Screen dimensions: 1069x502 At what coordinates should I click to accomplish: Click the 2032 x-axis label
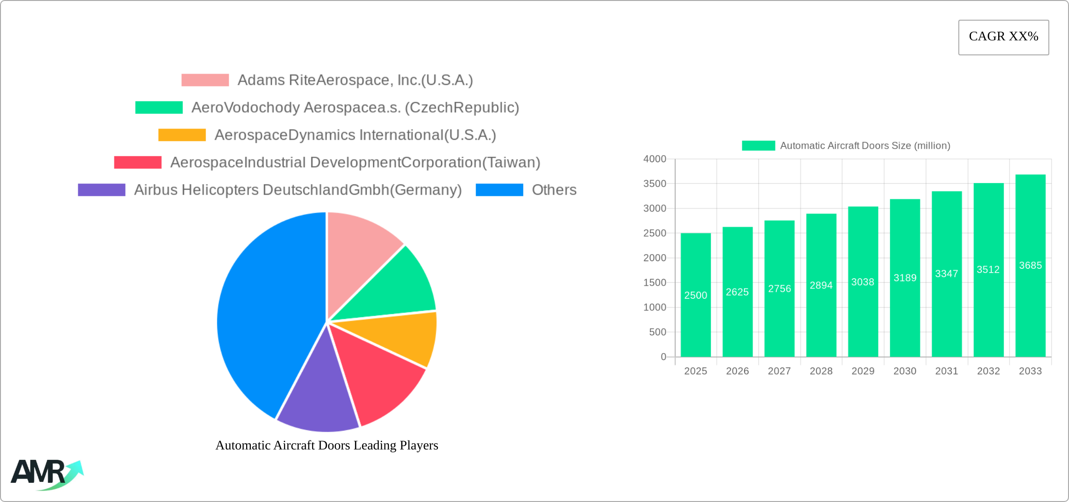click(x=988, y=371)
